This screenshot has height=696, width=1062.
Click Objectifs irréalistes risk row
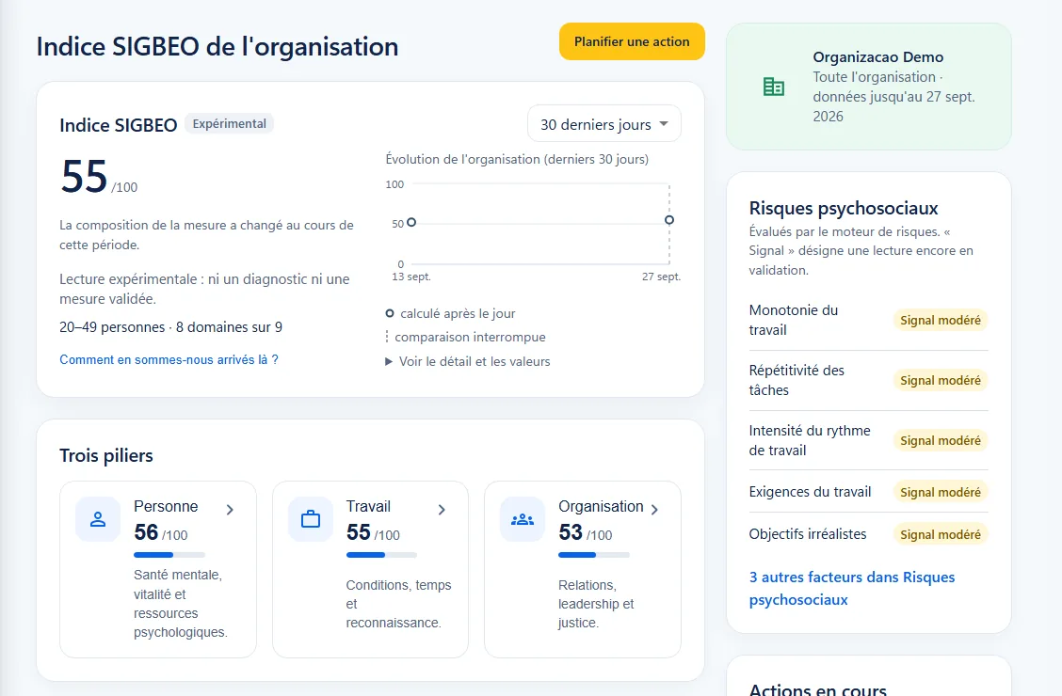[868, 534]
